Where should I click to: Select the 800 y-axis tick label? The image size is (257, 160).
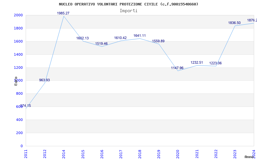pos(20,93)
